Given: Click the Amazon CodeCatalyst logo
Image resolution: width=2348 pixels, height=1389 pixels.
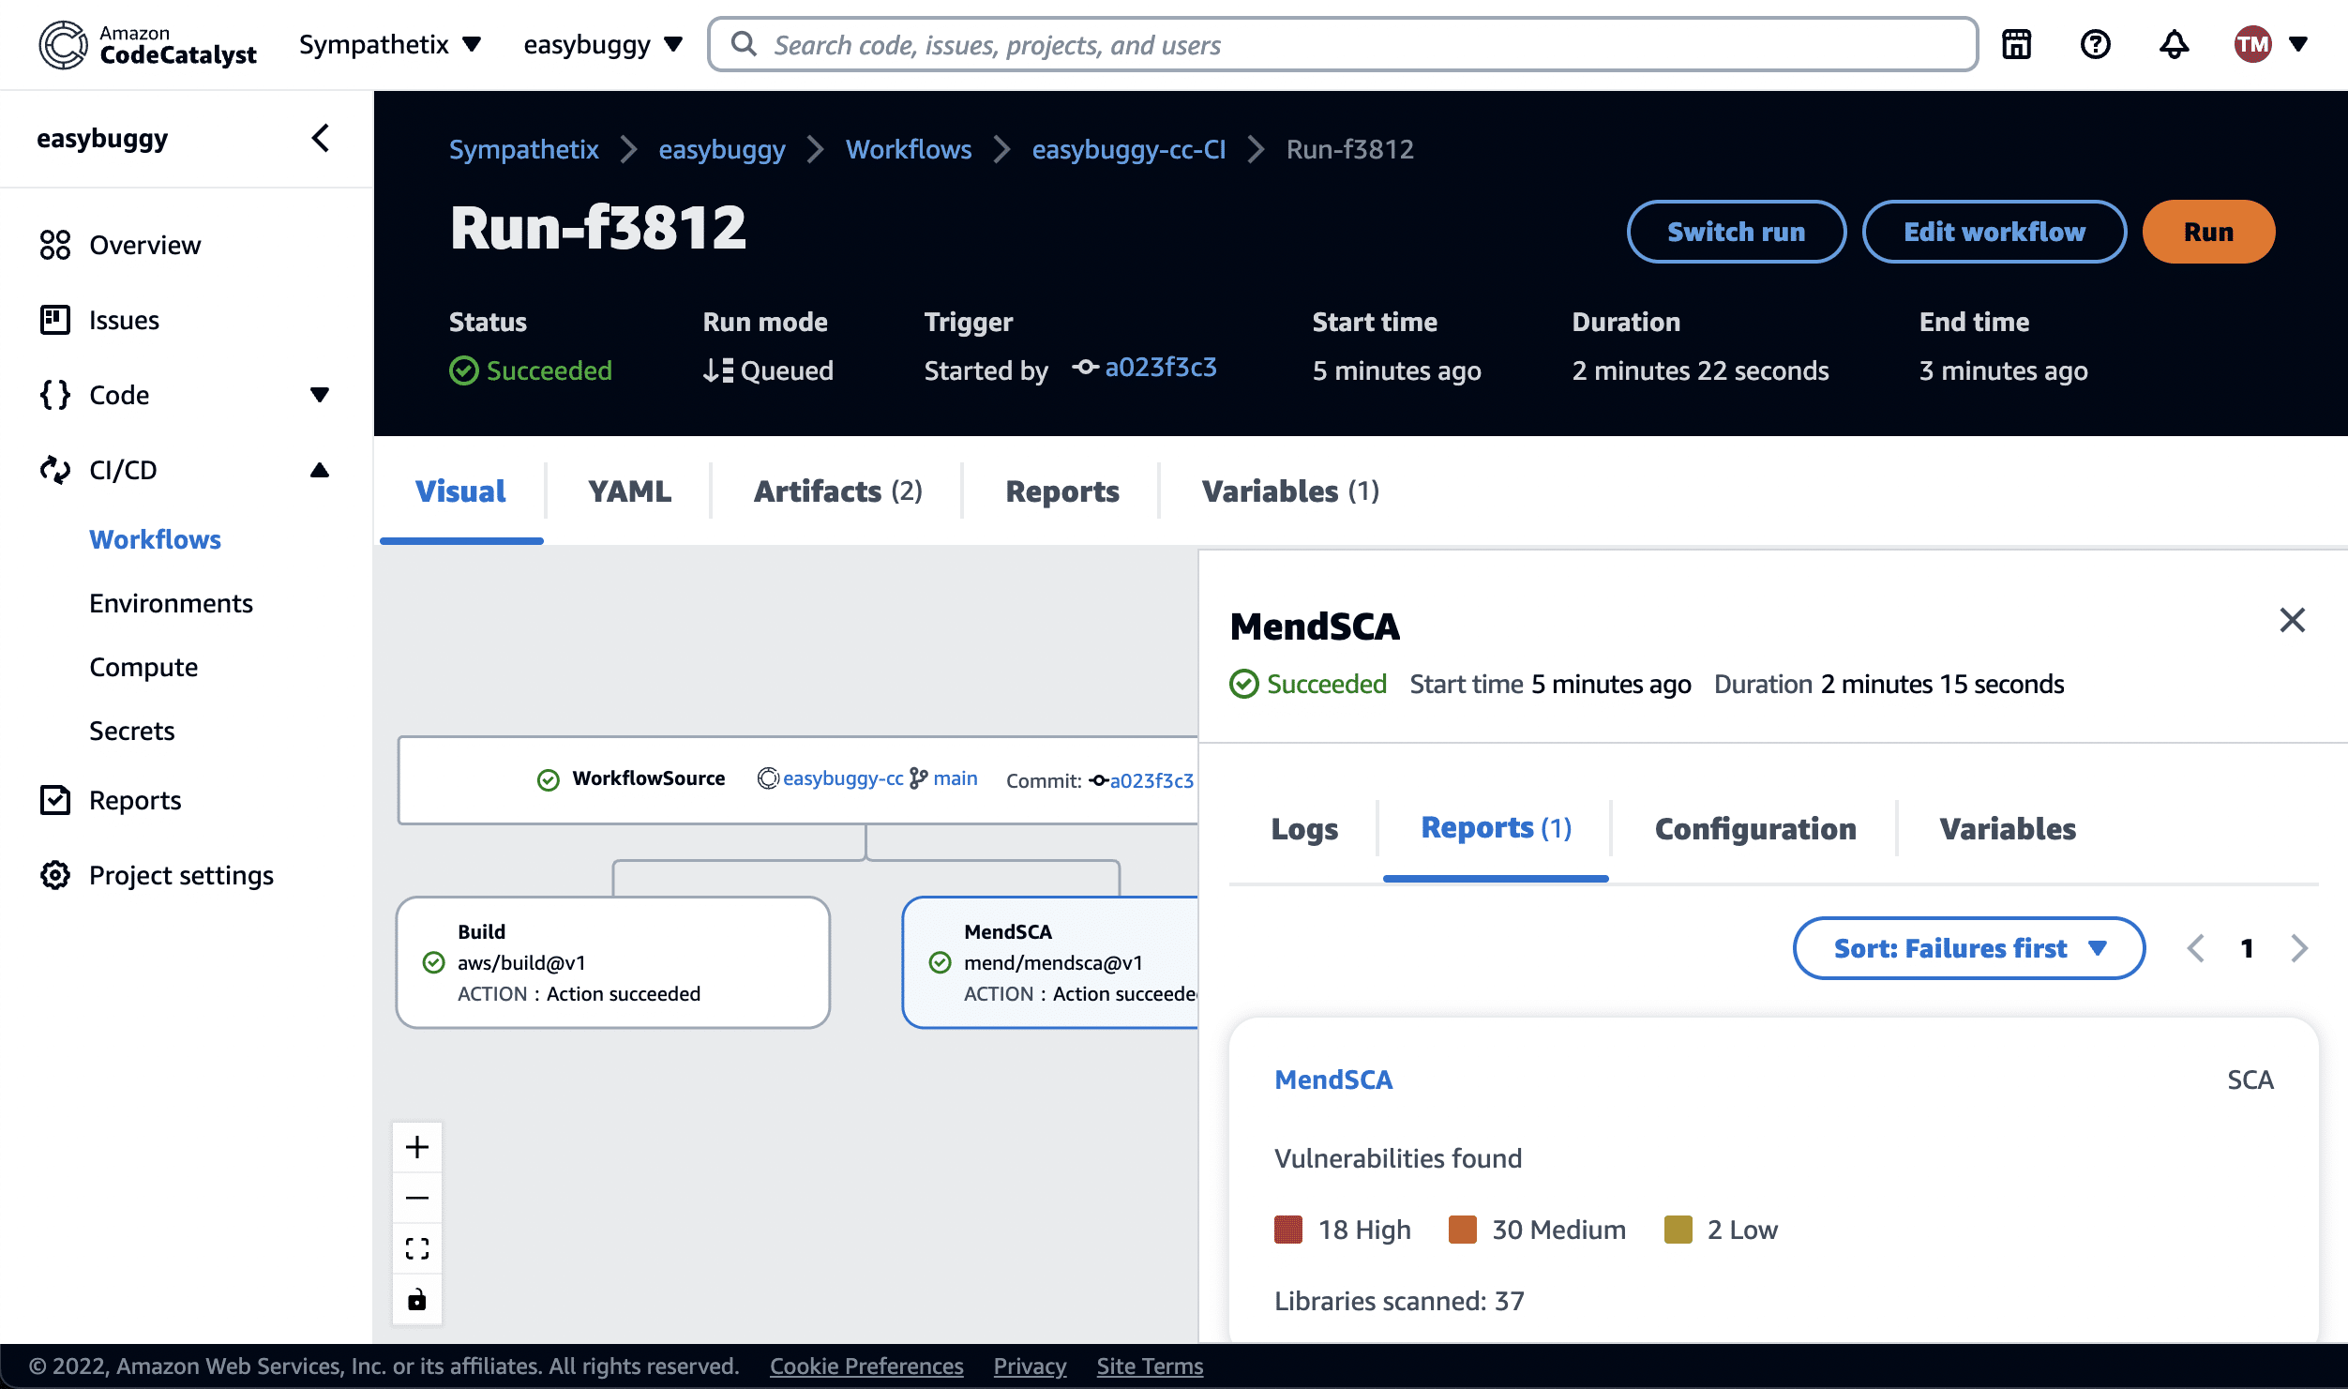Looking at the screenshot, I should (x=148, y=44).
